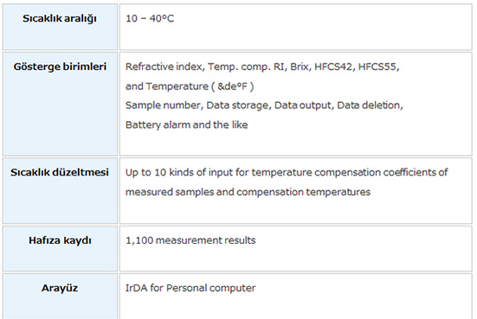Click the 'HFCS42' text
Image resolution: width=477 pixels, height=319 pixels.
(333, 67)
